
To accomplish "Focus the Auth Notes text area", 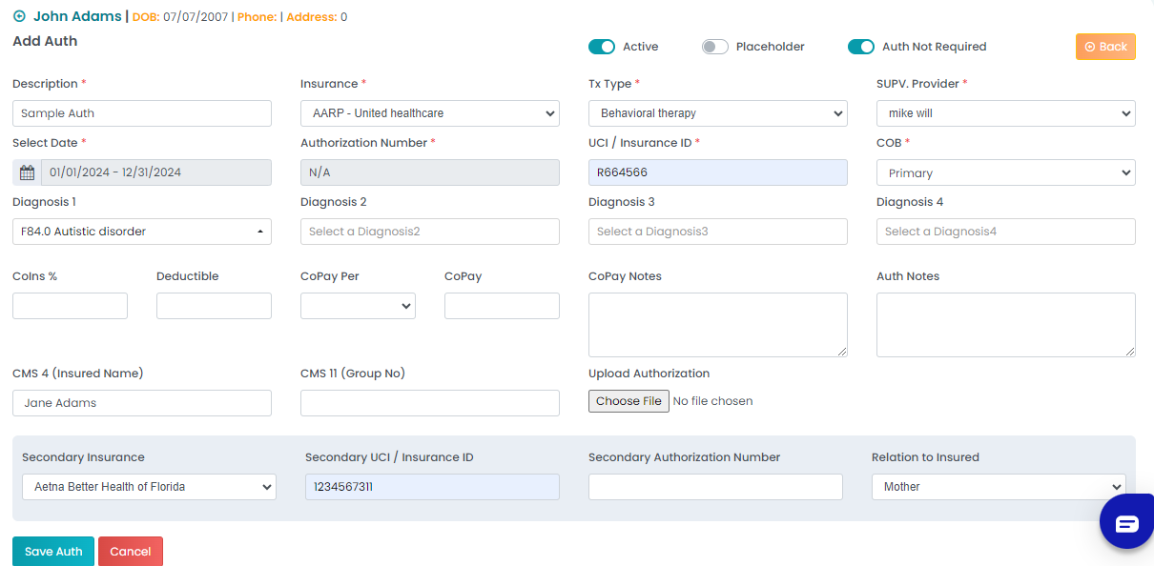I will [1006, 325].
